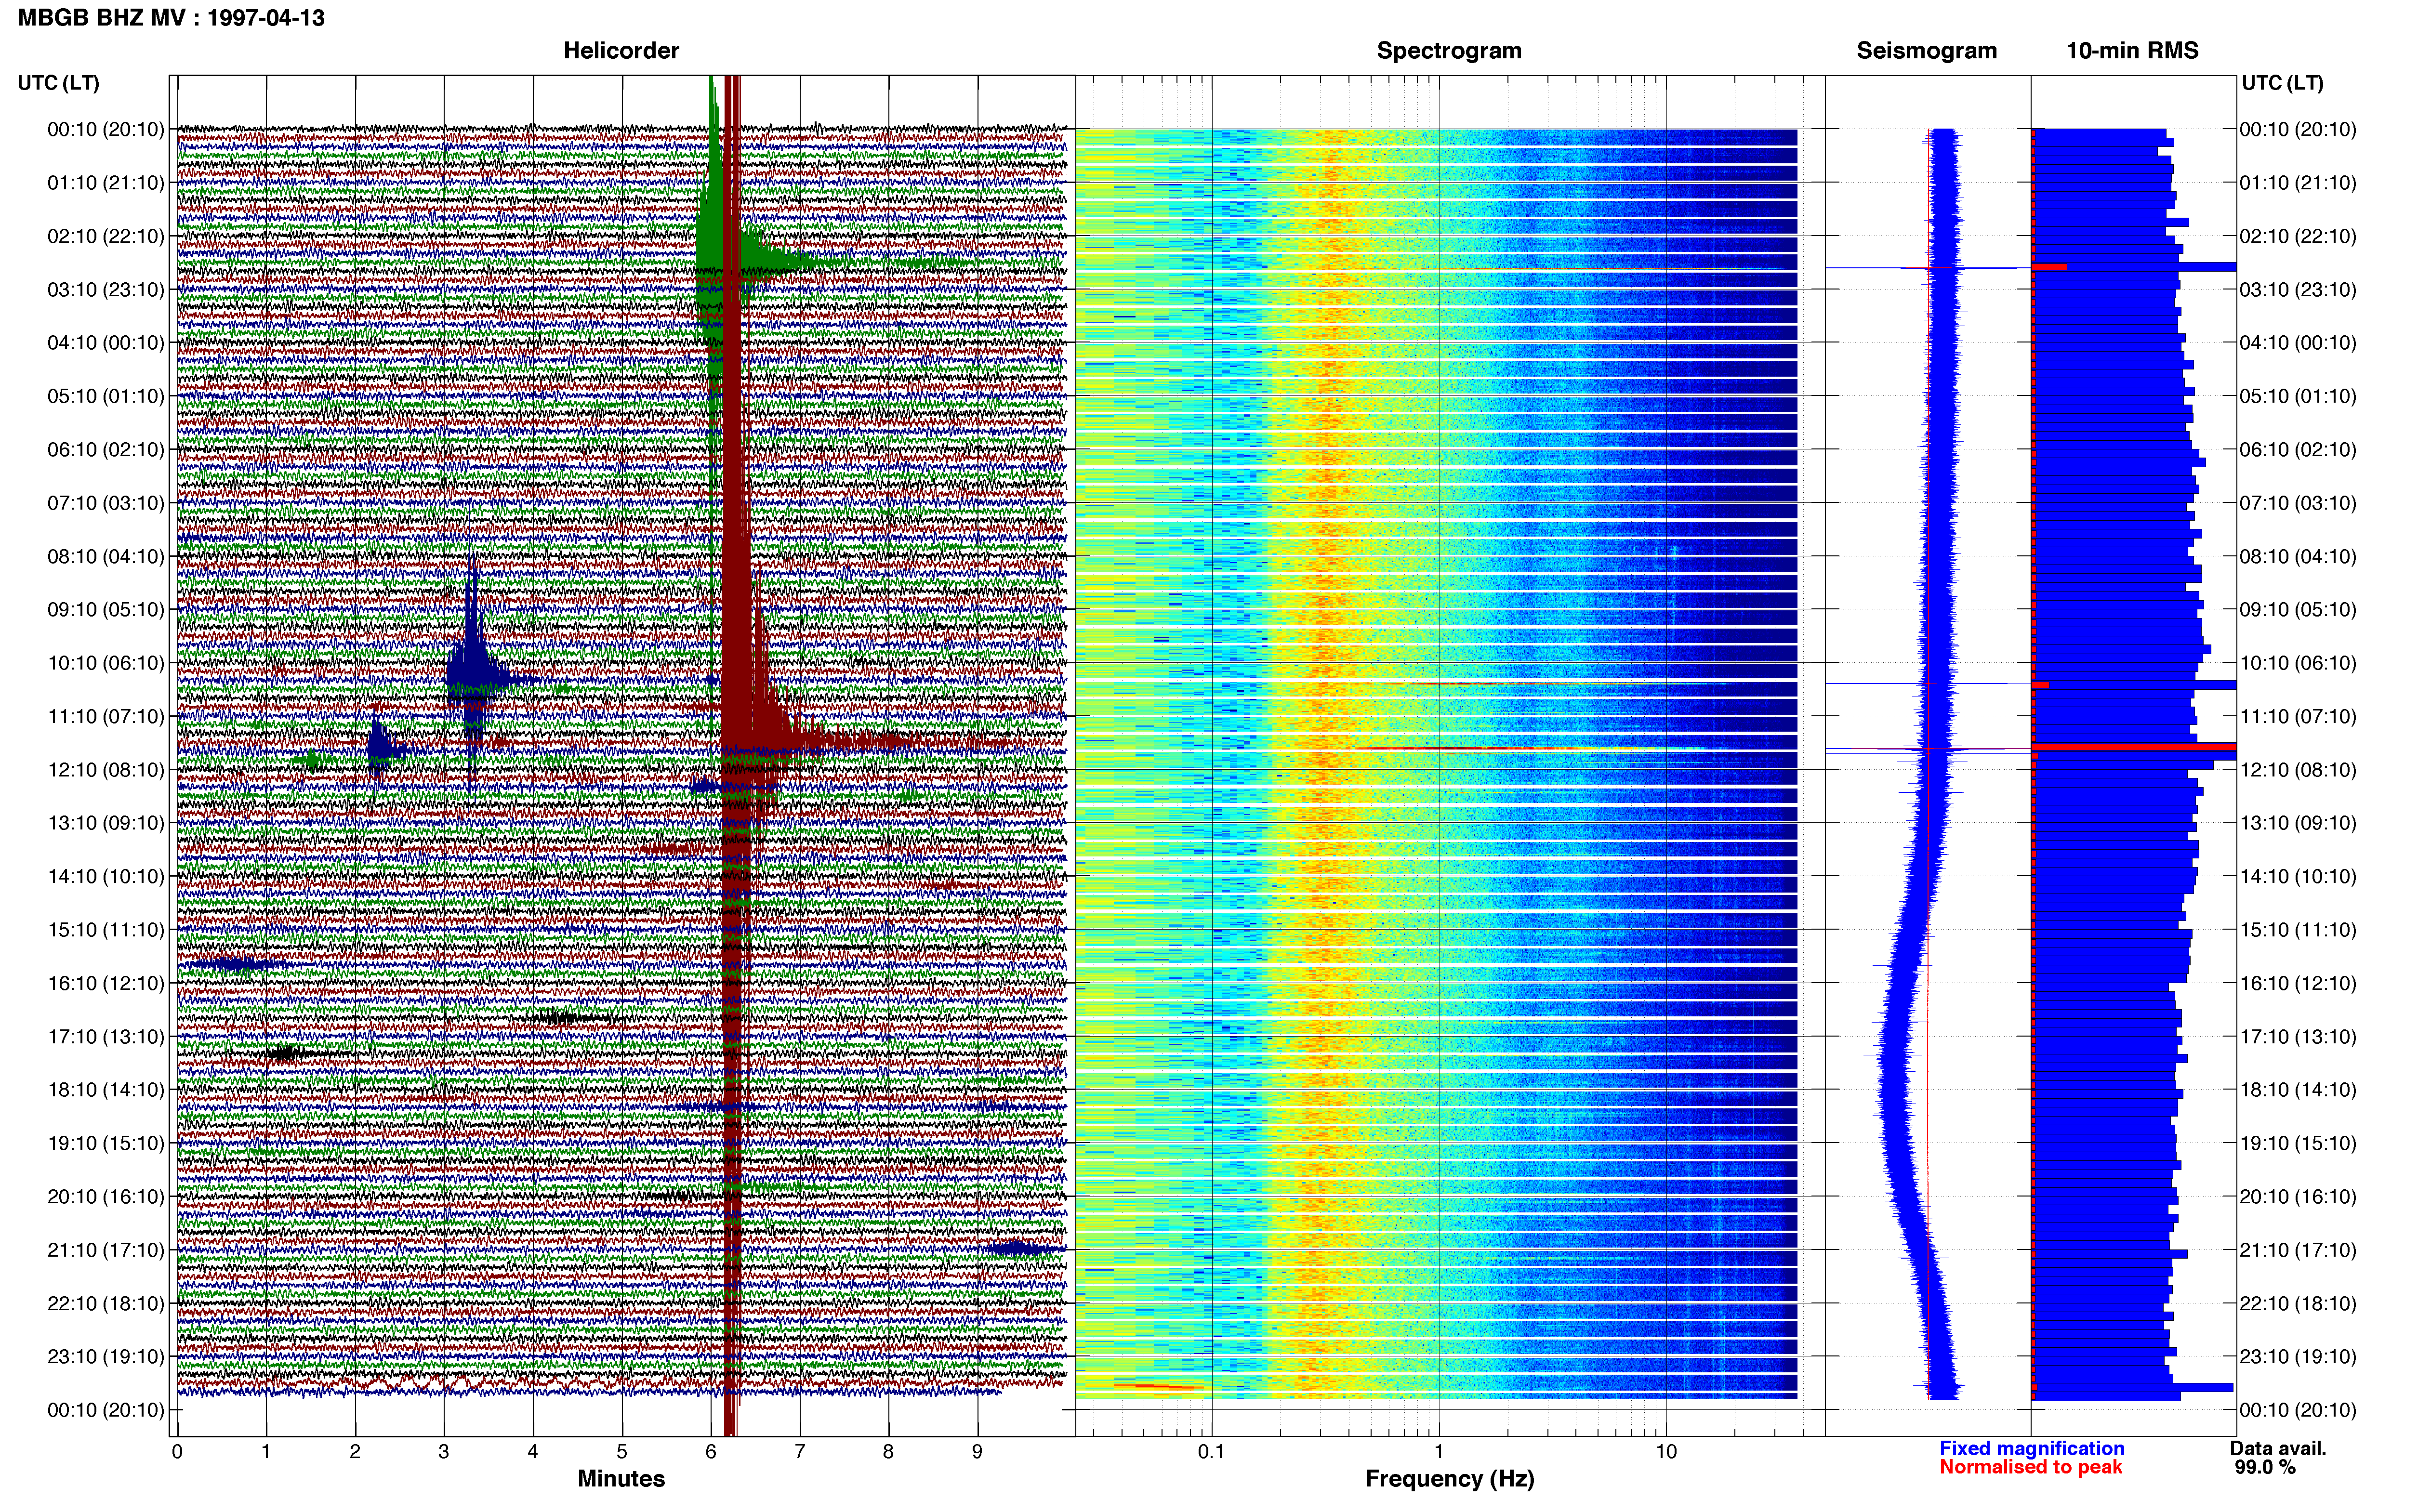Click the 'Spectrogram' panel heading

click(1449, 51)
